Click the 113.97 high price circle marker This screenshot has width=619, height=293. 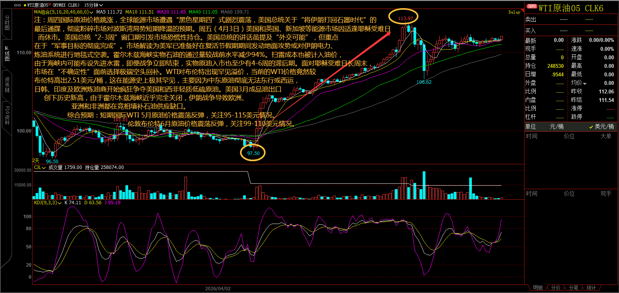point(405,18)
